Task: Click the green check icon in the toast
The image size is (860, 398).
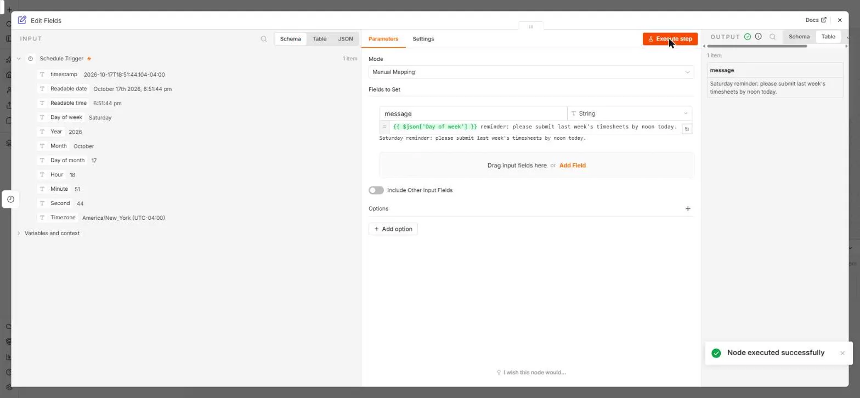Action: [716, 353]
